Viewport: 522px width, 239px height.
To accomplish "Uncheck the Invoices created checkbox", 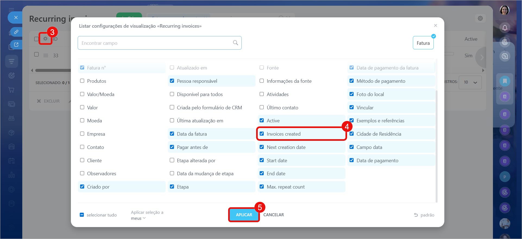I will [262, 134].
